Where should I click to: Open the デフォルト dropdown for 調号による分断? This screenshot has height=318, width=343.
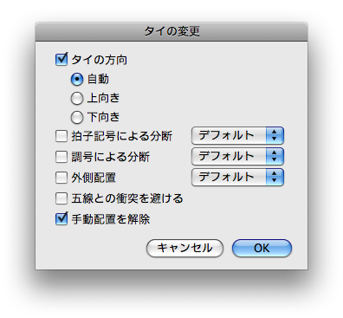(237, 156)
